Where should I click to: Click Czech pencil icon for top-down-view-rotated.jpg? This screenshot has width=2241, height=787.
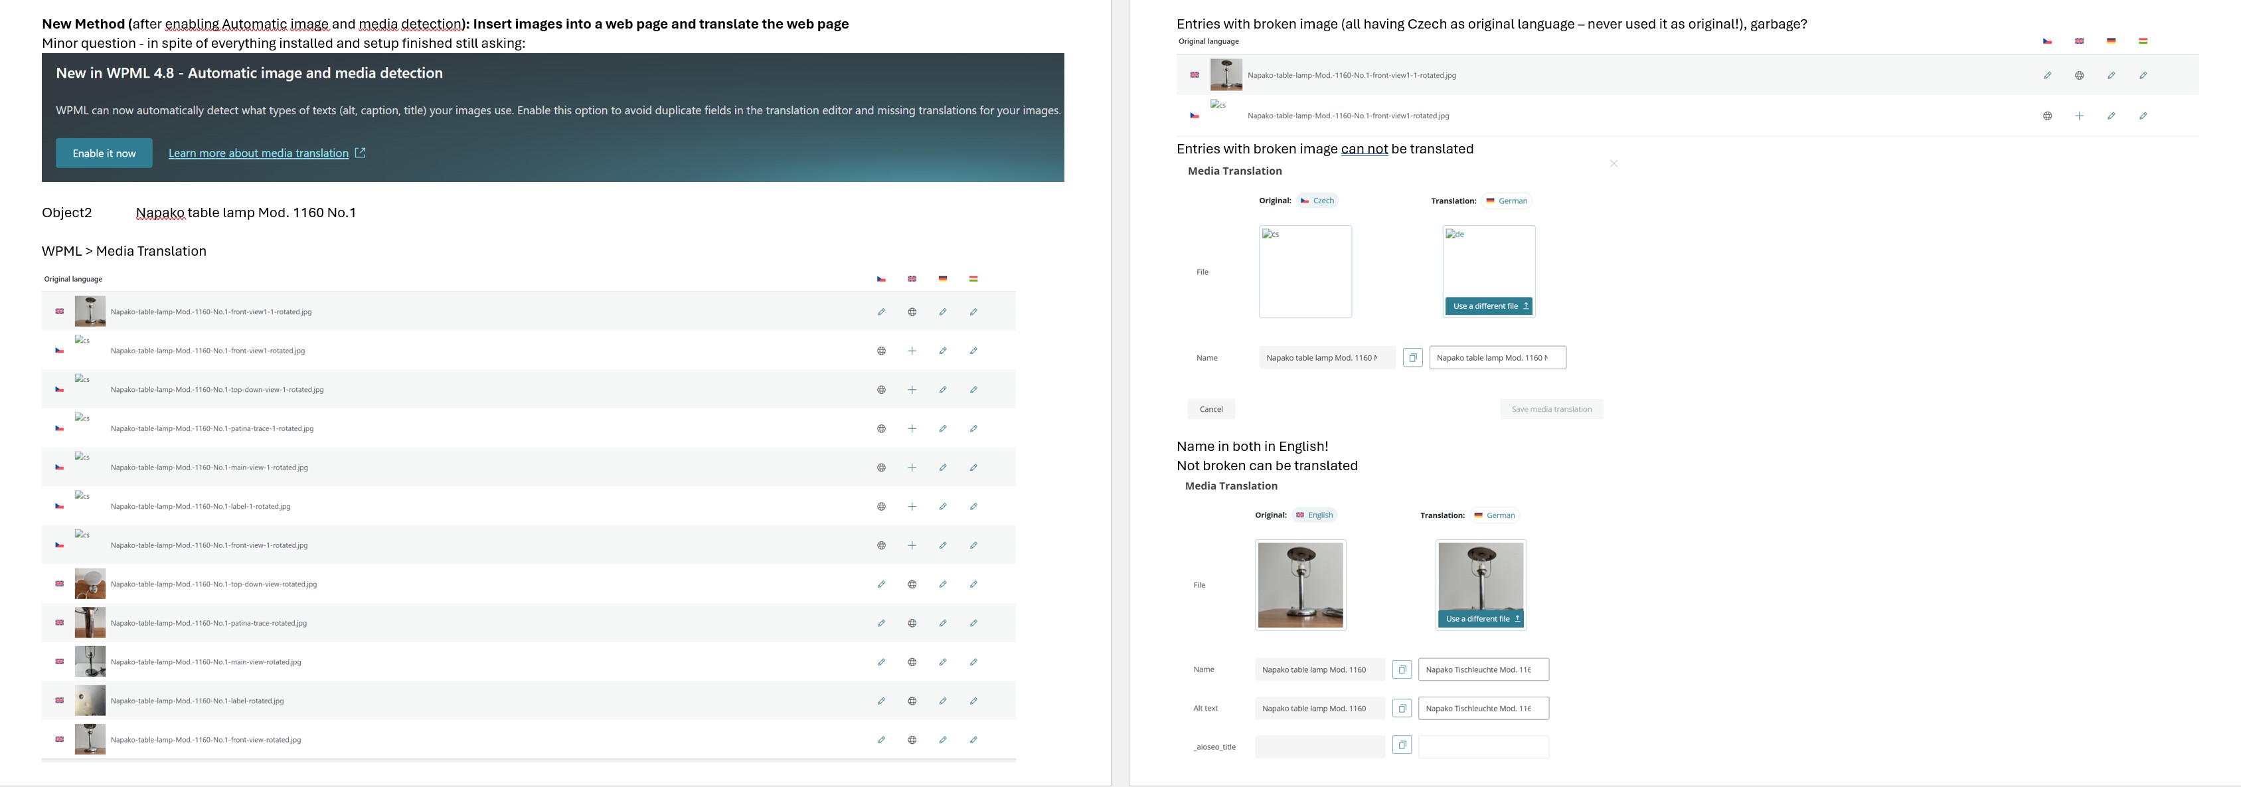pos(881,584)
